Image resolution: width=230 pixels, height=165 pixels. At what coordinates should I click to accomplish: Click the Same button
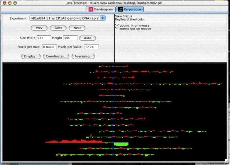pyautogui.click(x=58, y=28)
